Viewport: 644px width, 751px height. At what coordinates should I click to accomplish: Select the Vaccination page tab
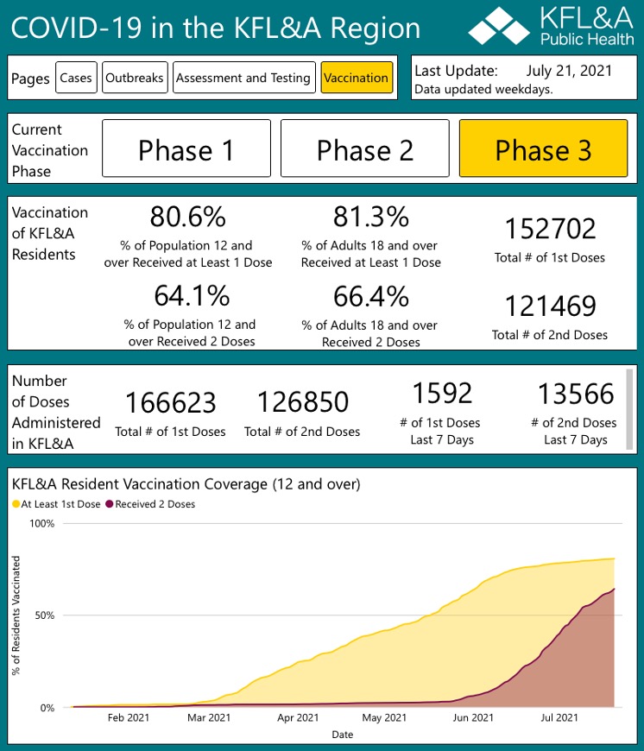point(357,77)
